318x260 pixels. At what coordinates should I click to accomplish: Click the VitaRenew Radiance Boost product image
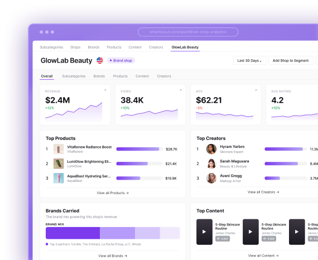tap(59, 149)
